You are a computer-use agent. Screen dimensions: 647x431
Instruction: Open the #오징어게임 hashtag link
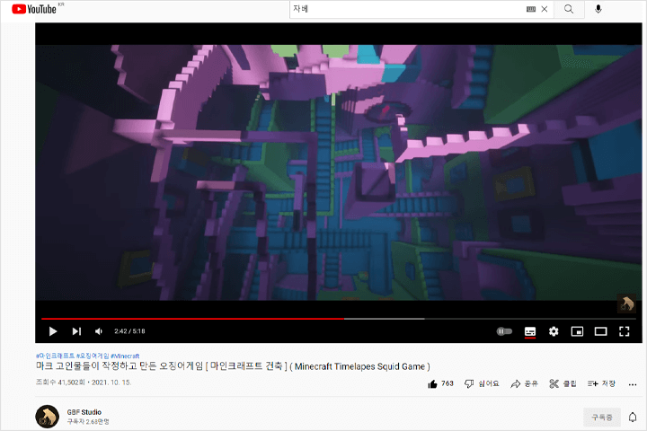(x=93, y=356)
